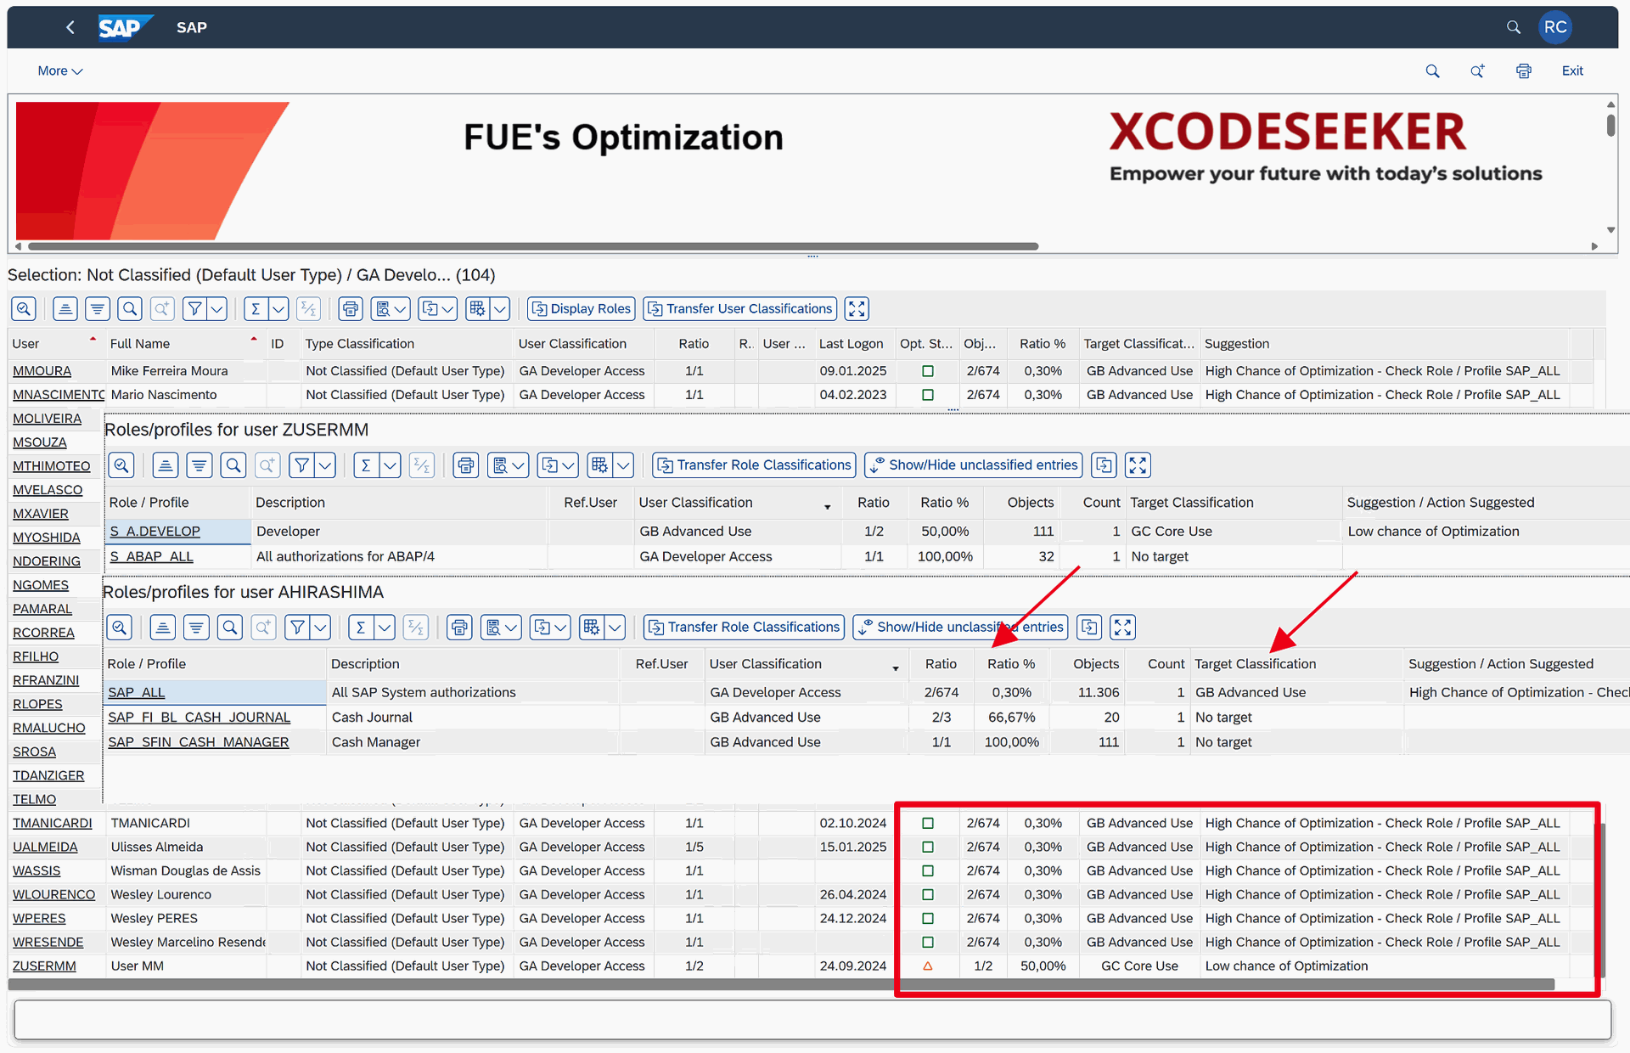Image resolution: width=1630 pixels, height=1053 pixels.
Task: Click Ratio % column header in user list
Action: pos(1042,344)
